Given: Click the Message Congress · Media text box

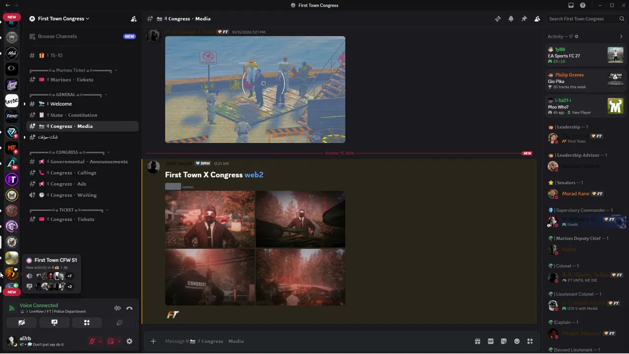Looking at the screenshot, I should pyautogui.click(x=314, y=341).
